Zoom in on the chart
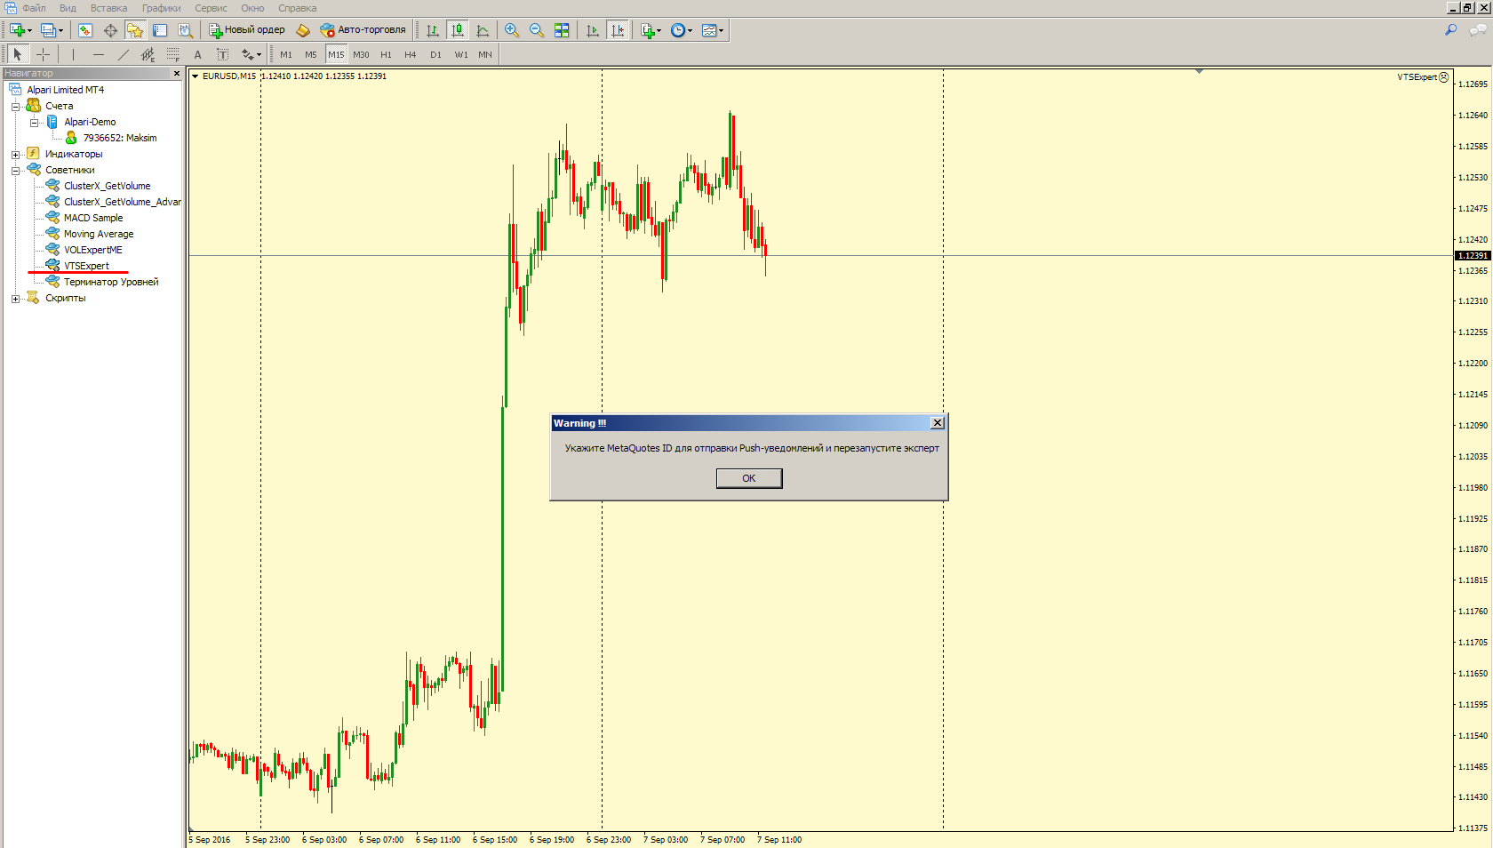Screen dimensions: 1493x848 [512, 30]
